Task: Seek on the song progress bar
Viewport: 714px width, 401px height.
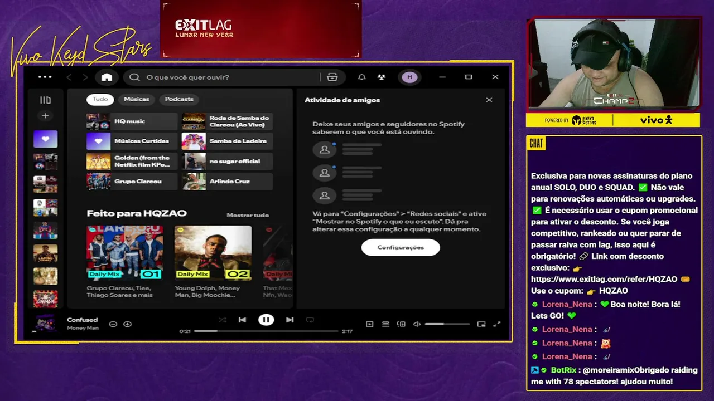Action: click(x=266, y=331)
